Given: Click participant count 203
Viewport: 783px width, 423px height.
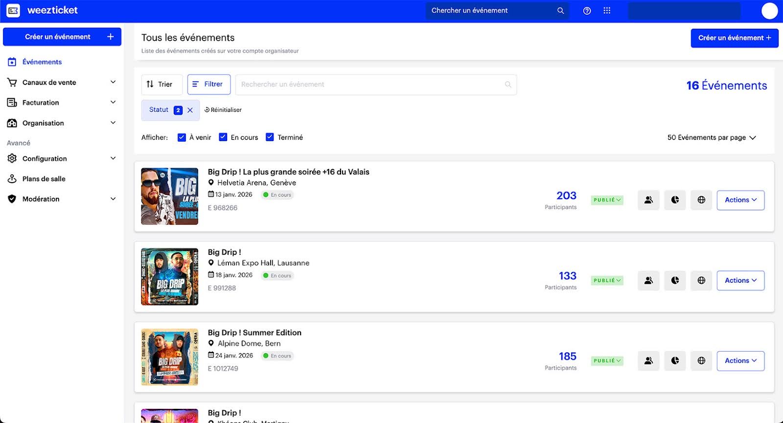Looking at the screenshot, I should click(x=566, y=196).
